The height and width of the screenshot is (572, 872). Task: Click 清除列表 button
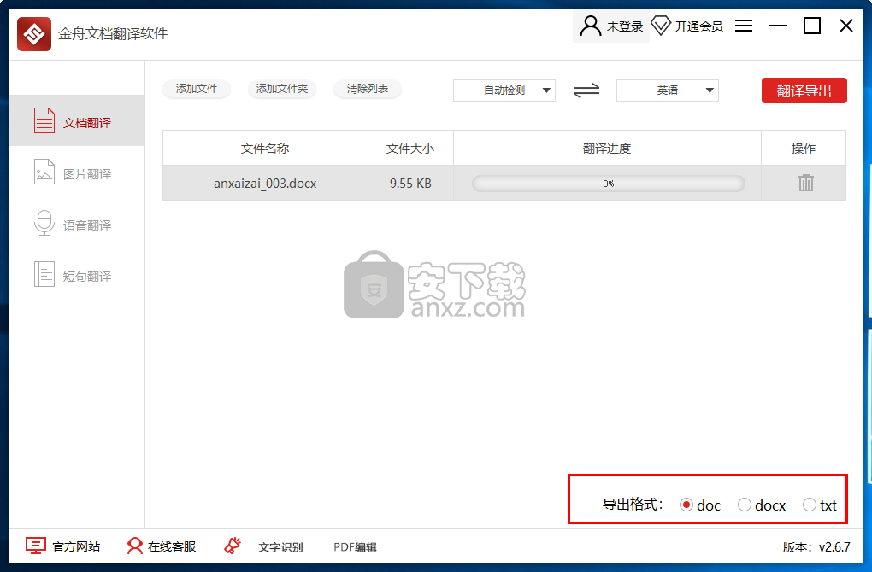pos(368,89)
